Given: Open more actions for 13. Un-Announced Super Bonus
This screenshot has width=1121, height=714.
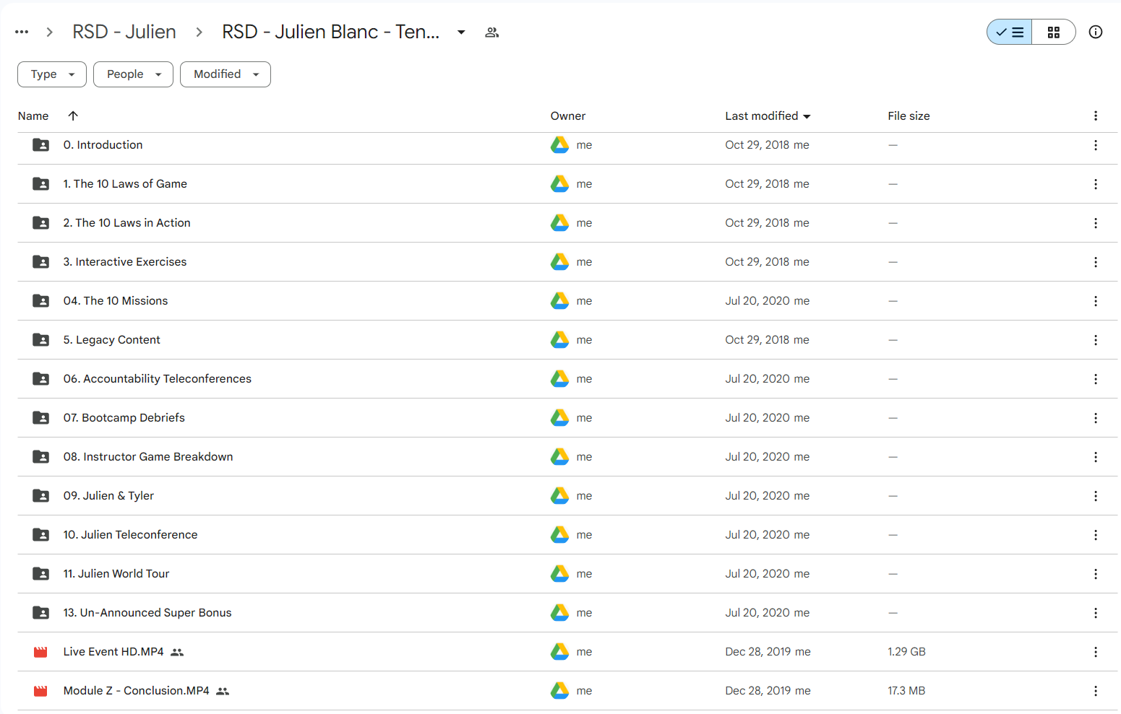Looking at the screenshot, I should pyautogui.click(x=1096, y=613).
